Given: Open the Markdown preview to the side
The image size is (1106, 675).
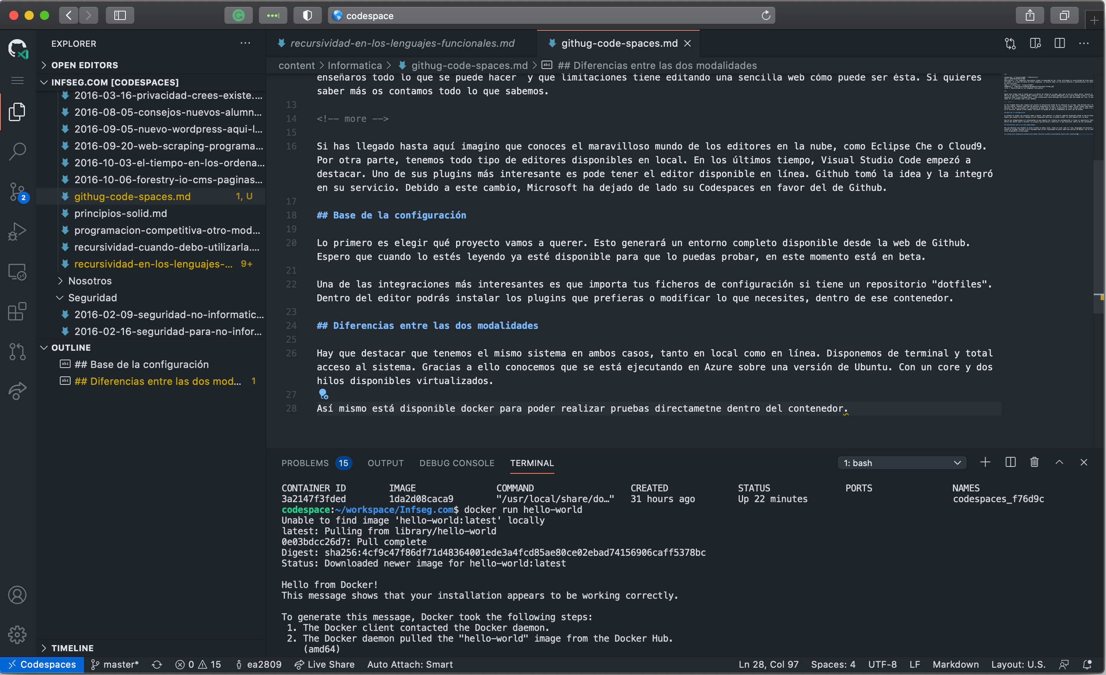Looking at the screenshot, I should click(1035, 43).
